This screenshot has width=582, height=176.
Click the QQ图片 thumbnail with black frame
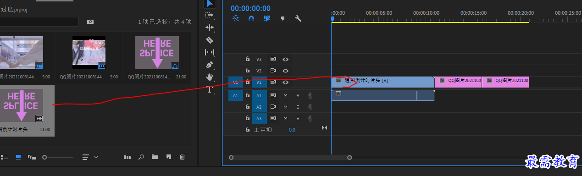(x=89, y=53)
